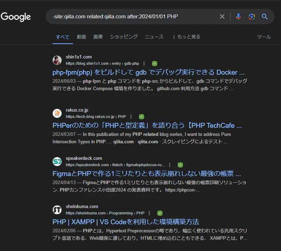Click the https://tech-blog.rakus.co.jp URL breadcrumb
This screenshot has height=251, width=281.
(x=96, y=117)
